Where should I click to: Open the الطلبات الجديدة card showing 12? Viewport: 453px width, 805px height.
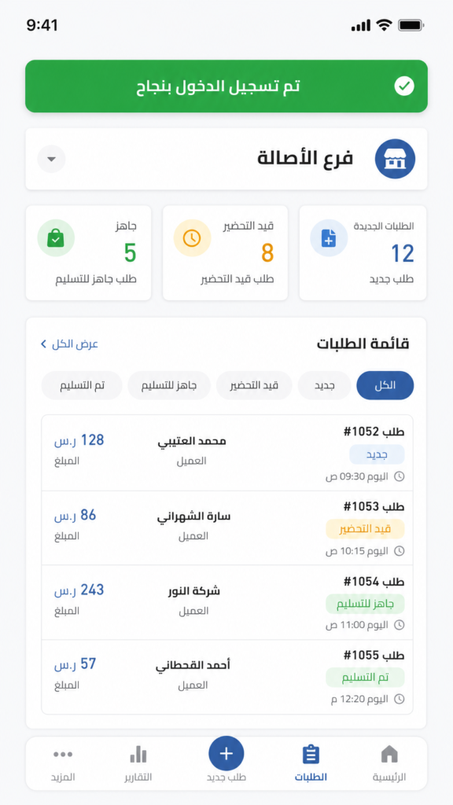(363, 252)
